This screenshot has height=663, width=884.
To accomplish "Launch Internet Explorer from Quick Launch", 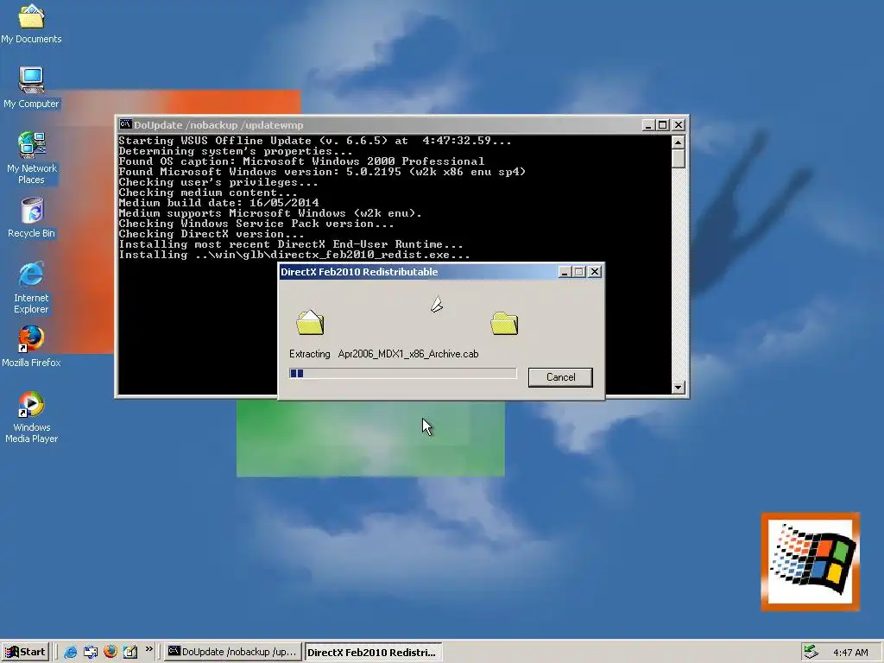I will point(71,652).
